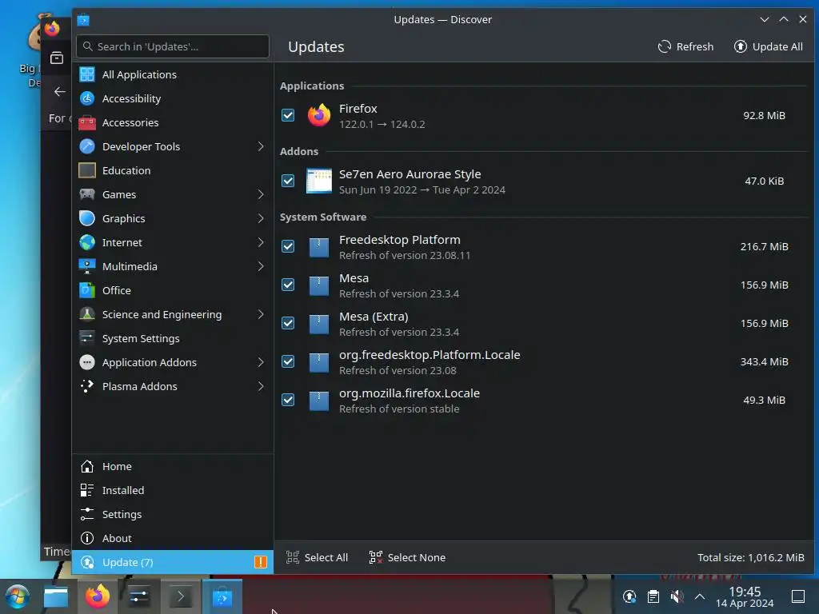
Task: Click the update warning badge icon
Action: [260, 562]
